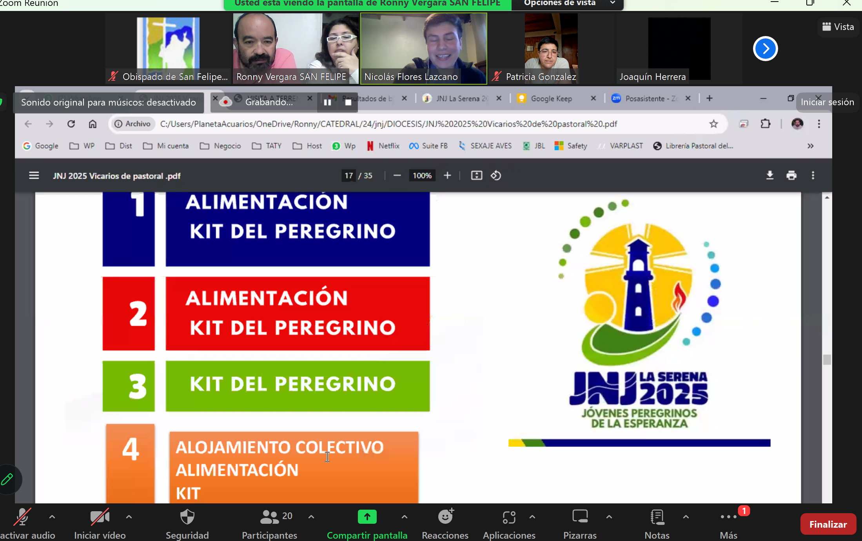Select Patricia Gonzalez video thumbnail
This screenshot has width=862, height=541.
click(552, 49)
